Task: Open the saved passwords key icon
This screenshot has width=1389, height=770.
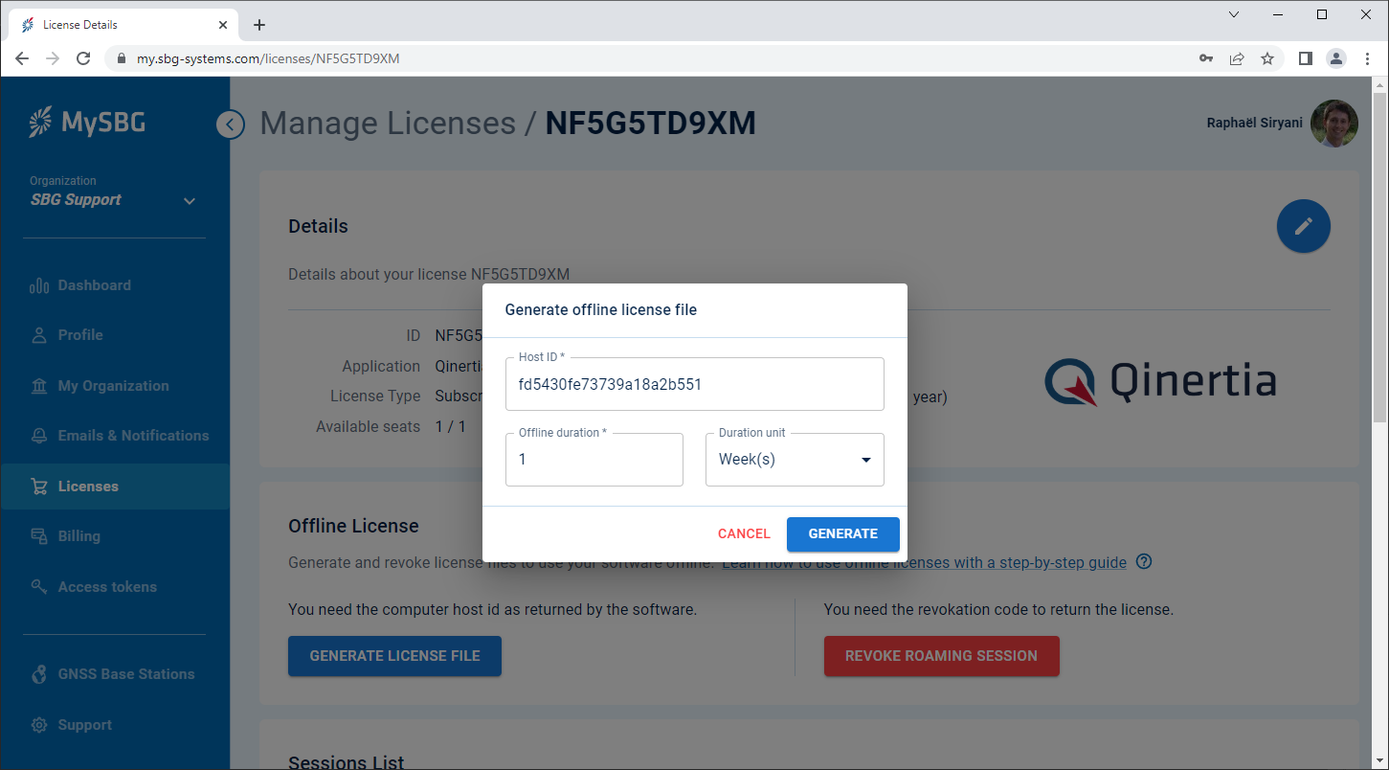Action: [1206, 58]
